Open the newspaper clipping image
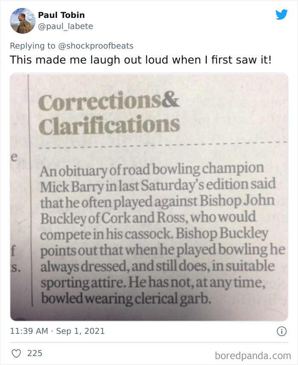298x365 pixels. tap(149, 196)
